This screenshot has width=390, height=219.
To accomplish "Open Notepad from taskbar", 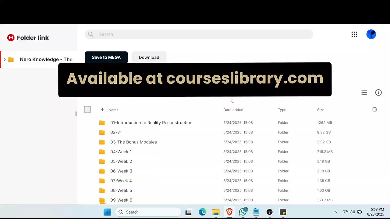I will 256,212.
